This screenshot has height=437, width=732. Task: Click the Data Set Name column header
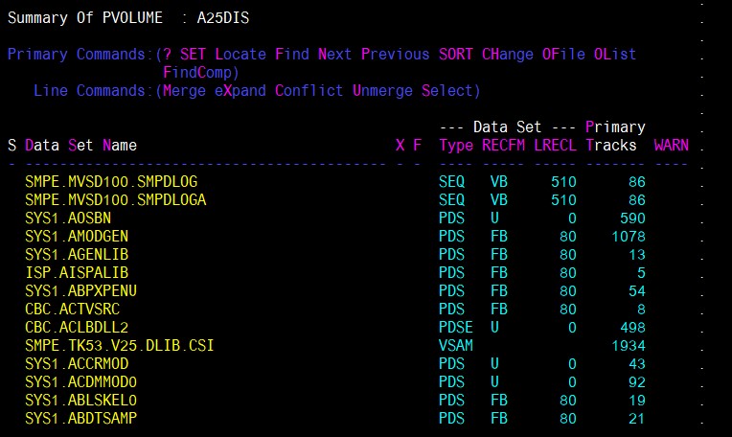point(81,146)
